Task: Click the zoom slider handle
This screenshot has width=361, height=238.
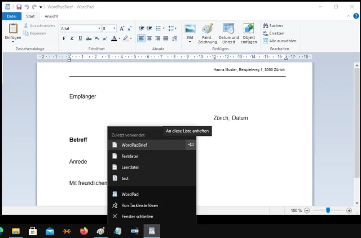Action: [x=328, y=210]
